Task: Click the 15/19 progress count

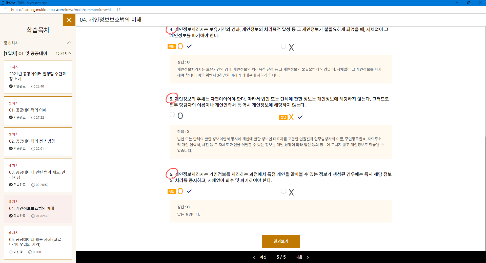Action: pyautogui.click(x=62, y=54)
